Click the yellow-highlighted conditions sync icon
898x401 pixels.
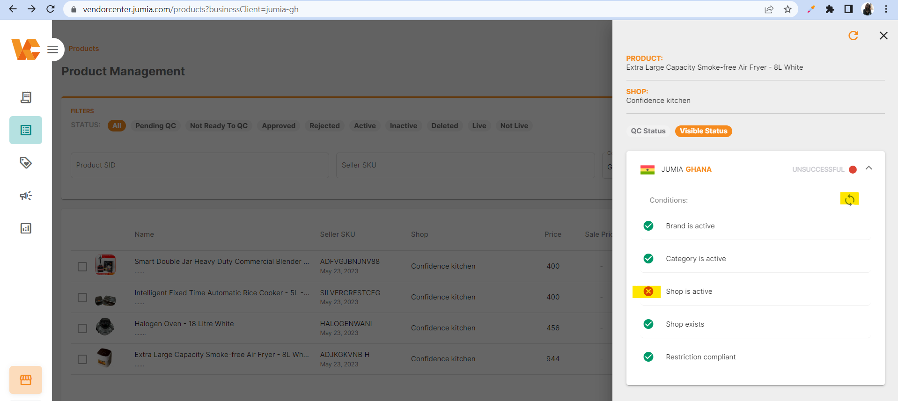[849, 200]
